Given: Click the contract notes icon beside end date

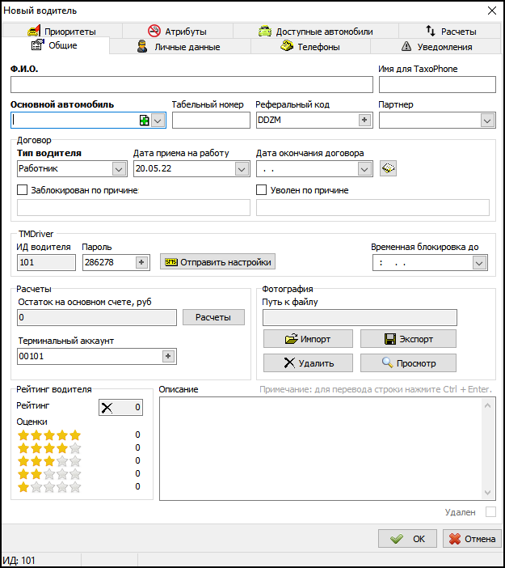Looking at the screenshot, I should pyautogui.click(x=389, y=168).
